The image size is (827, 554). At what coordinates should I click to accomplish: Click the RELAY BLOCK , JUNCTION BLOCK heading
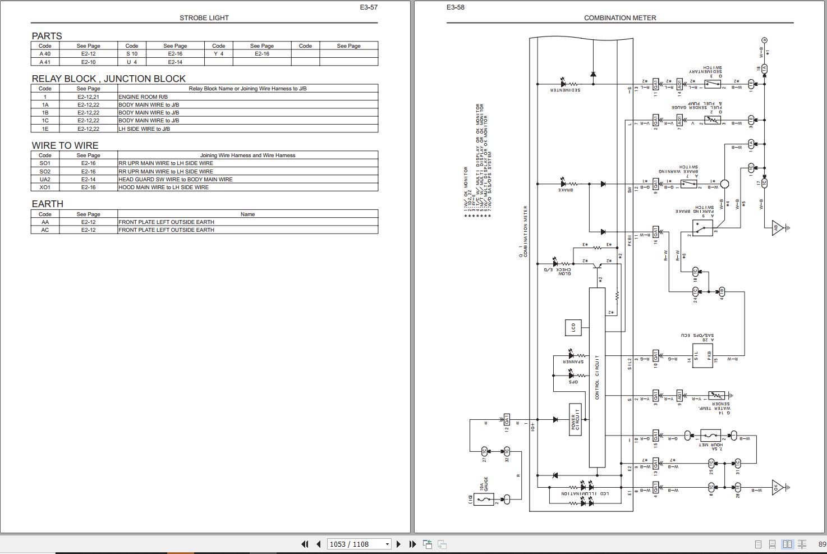(108, 79)
